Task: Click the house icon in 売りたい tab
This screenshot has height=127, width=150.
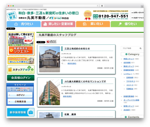Action: [16, 24]
